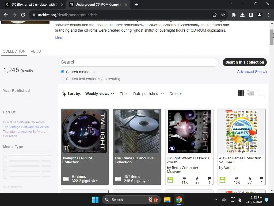
Task: Open the notification bell in the taskbar
Action: (x=267, y=200)
